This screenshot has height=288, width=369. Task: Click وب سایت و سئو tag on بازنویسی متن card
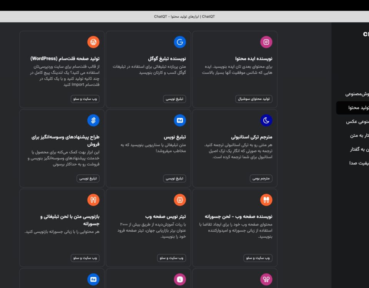pyautogui.click(x=85, y=258)
